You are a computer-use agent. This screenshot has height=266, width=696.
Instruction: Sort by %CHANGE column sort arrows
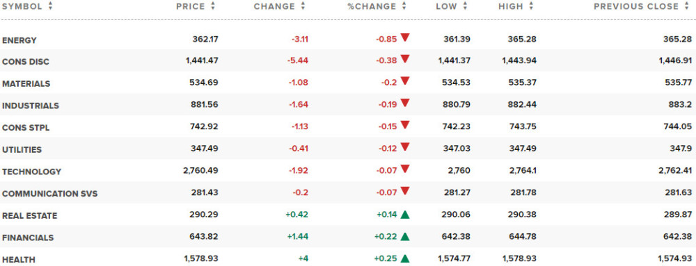point(404,6)
